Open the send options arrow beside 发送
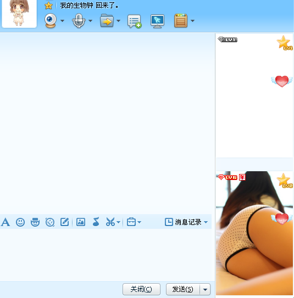The width and height of the screenshot is (294, 298). click(x=205, y=289)
